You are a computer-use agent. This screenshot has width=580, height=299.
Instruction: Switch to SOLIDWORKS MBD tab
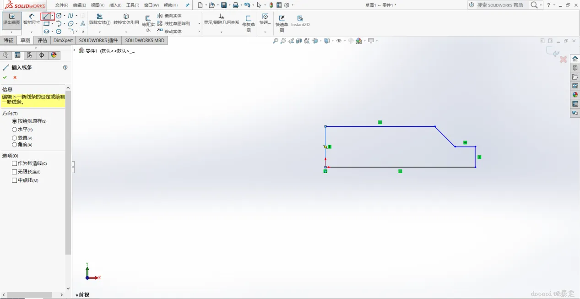[x=145, y=40]
